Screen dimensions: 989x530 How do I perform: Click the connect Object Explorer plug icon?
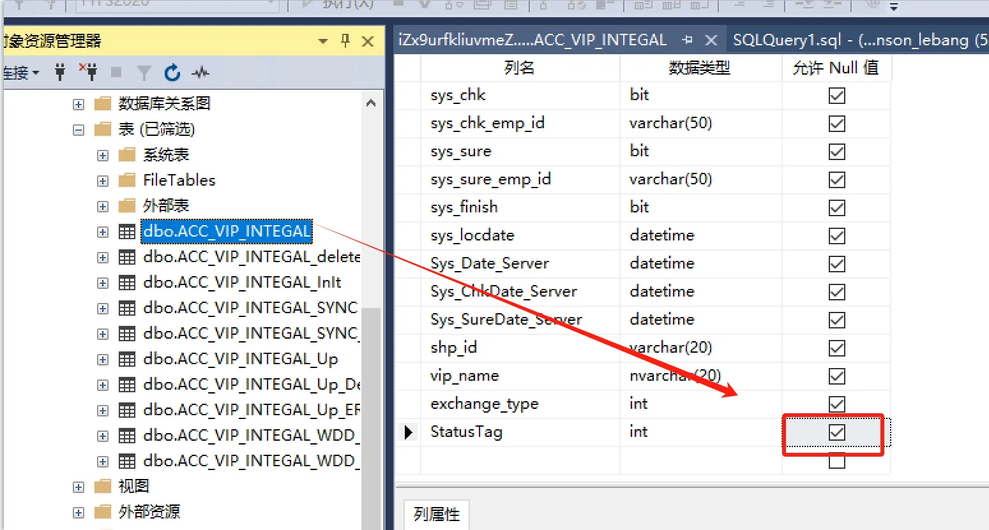[60, 72]
